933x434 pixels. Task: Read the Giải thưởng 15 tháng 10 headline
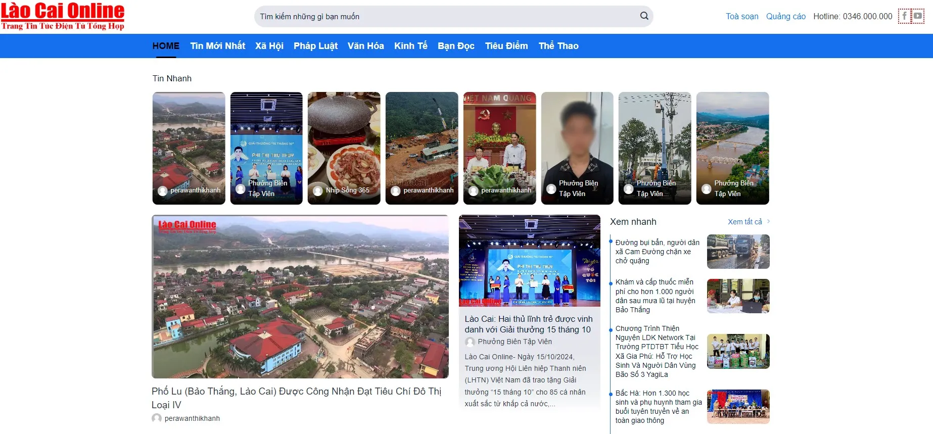click(528, 324)
